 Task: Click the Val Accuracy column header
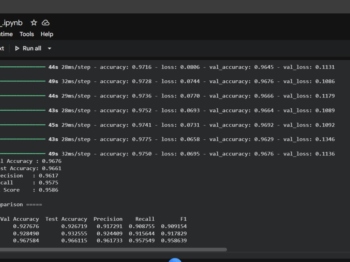click(19, 219)
